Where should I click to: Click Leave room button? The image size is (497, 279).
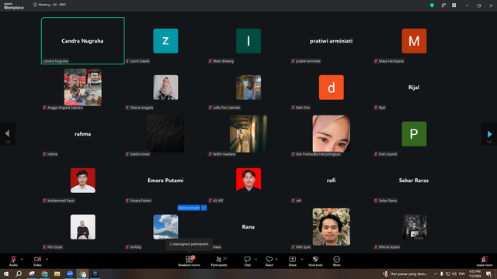pyautogui.click(x=485, y=261)
